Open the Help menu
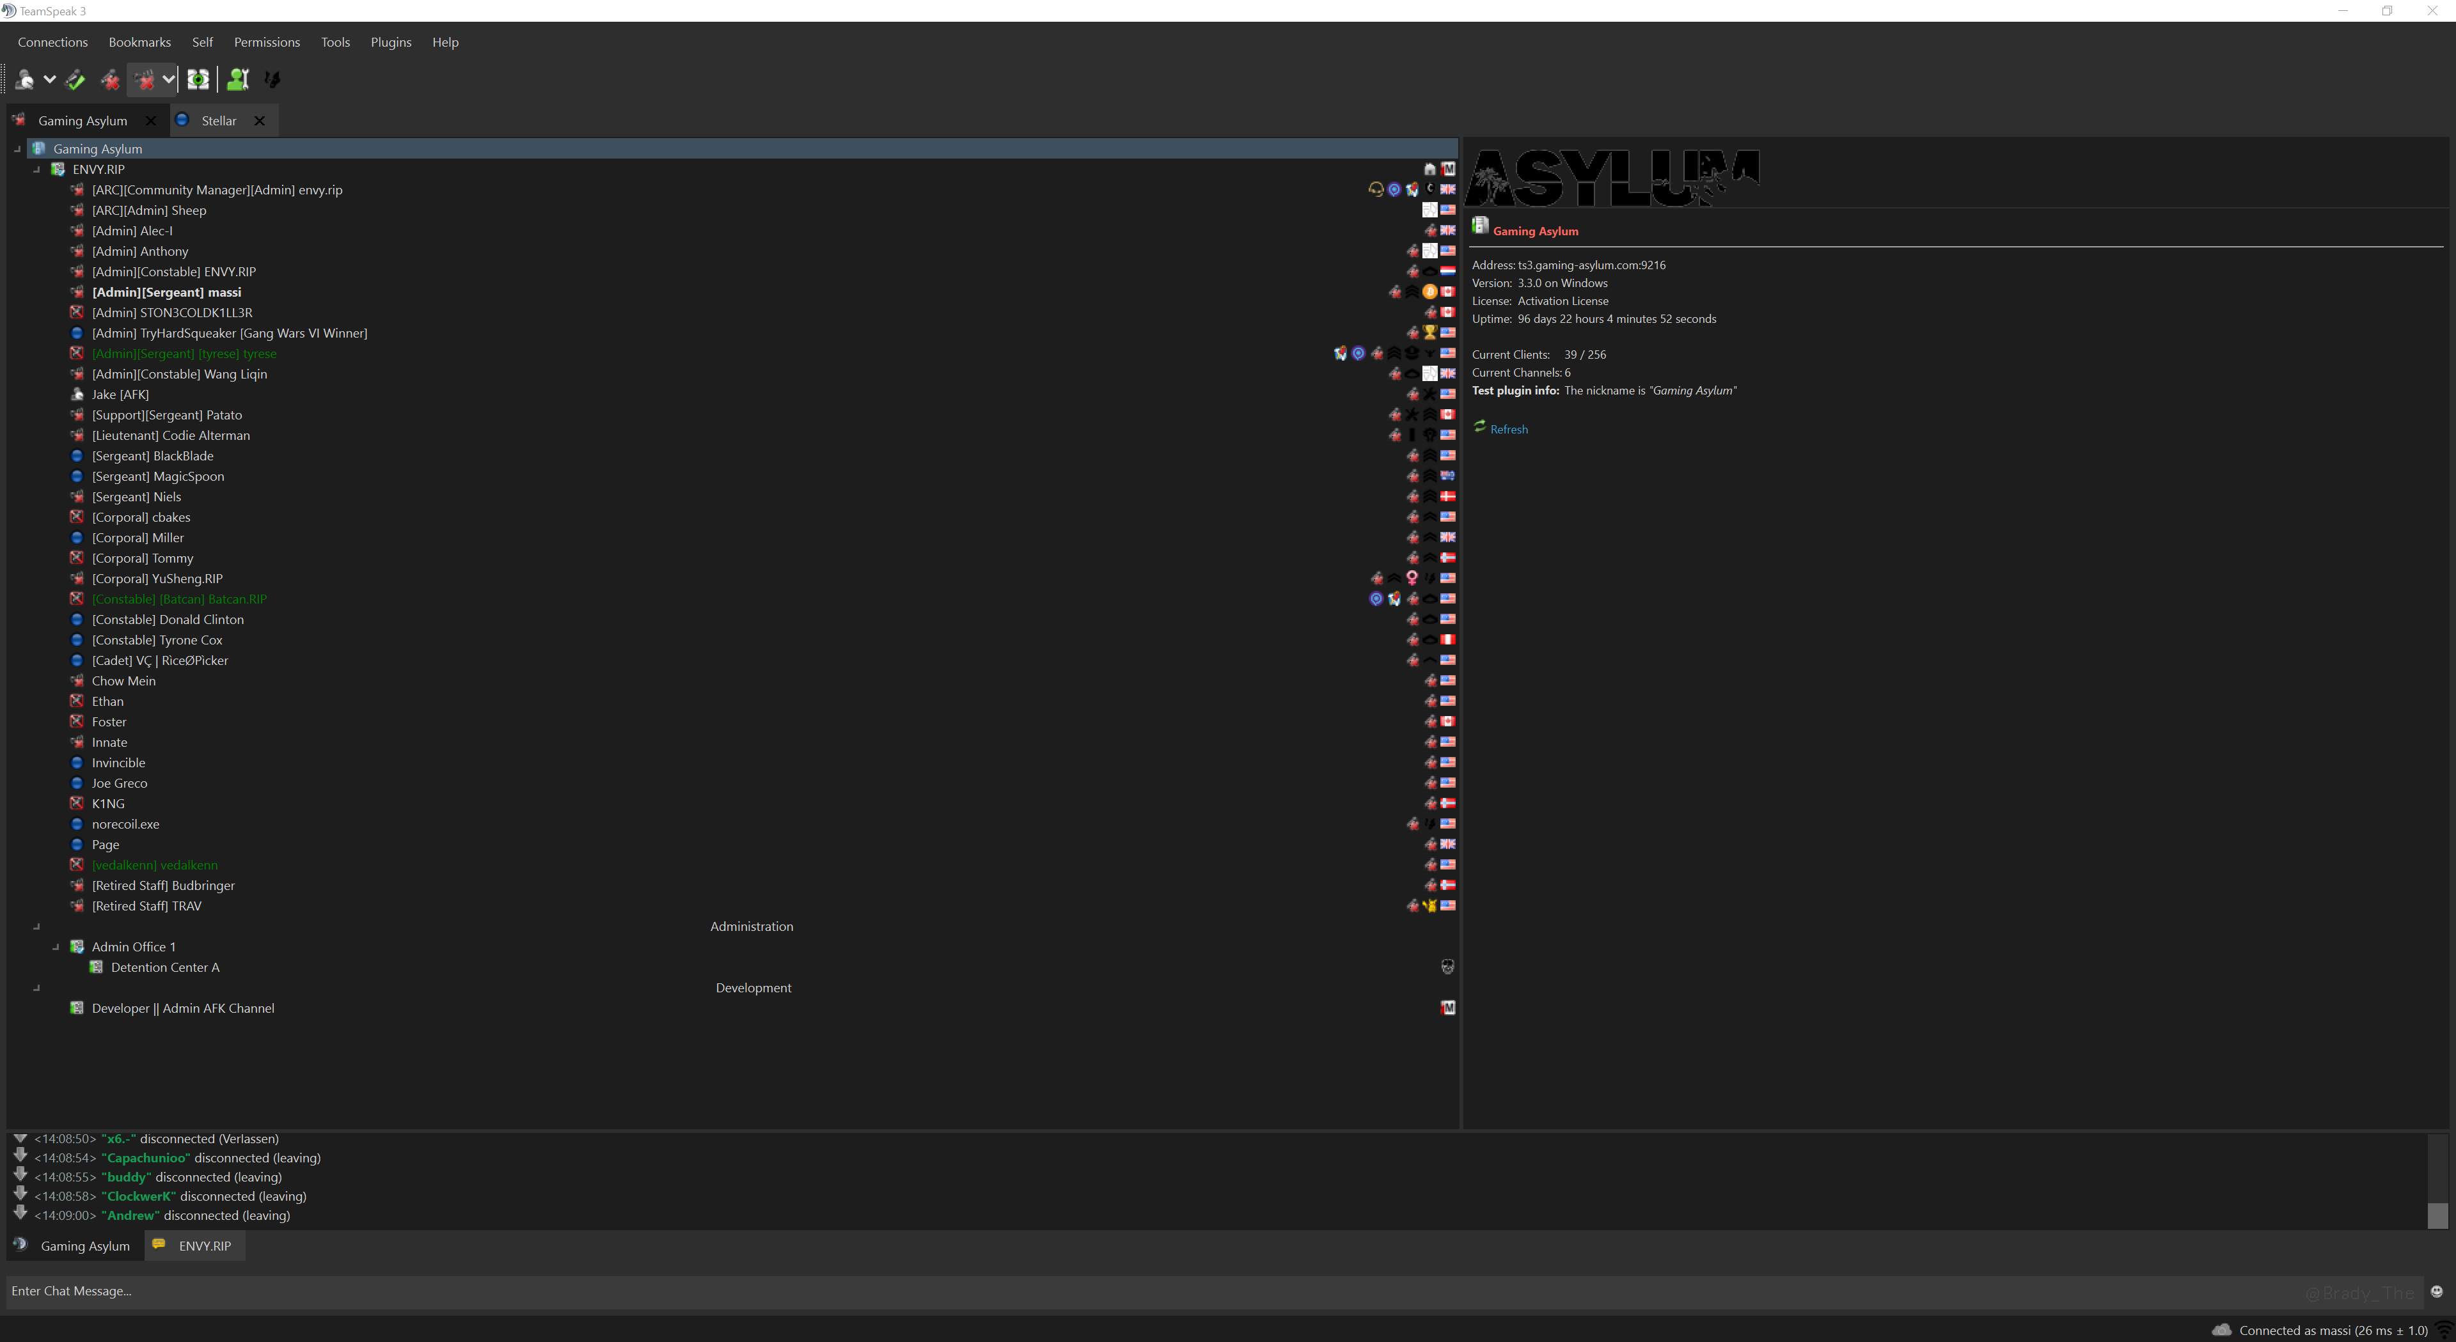The image size is (2456, 1342). coord(445,42)
